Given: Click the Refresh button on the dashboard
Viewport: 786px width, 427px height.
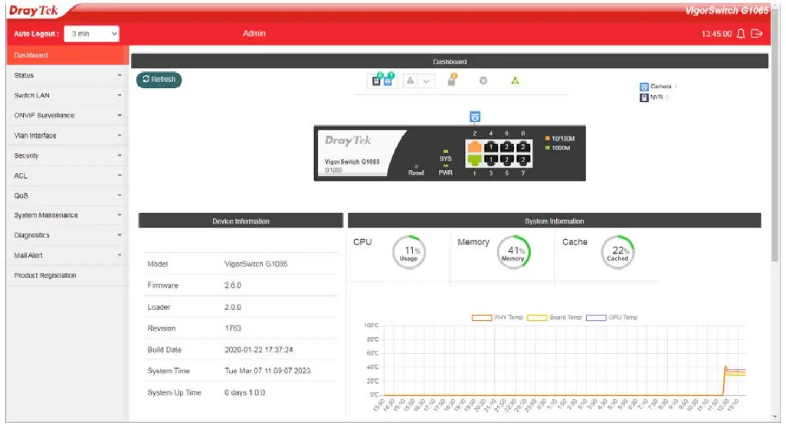Looking at the screenshot, I should point(159,80).
